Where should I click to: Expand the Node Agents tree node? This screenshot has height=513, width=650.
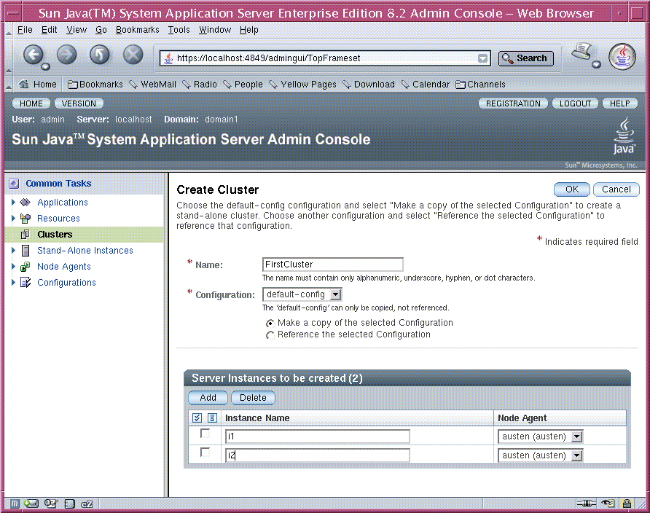(x=13, y=267)
